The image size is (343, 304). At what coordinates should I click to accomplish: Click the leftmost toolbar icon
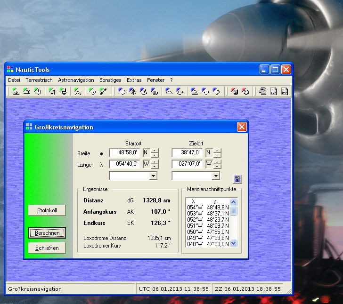16,92
